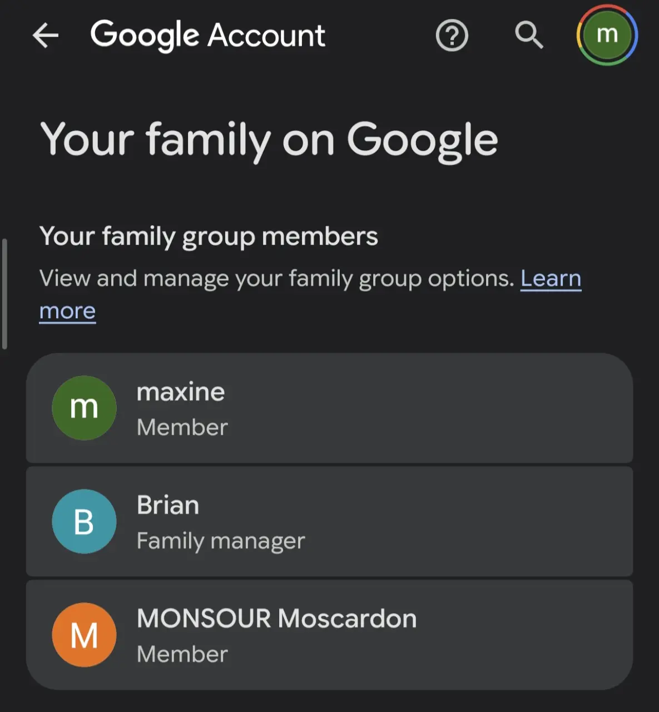Select maxine's green avatar circle
This screenshot has height=712, width=659.
pyautogui.click(x=84, y=408)
